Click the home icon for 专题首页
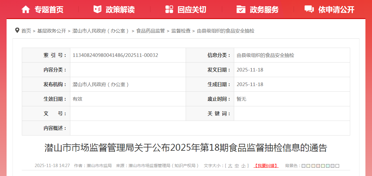The width and height of the screenshot is (372, 176). (26, 10)
